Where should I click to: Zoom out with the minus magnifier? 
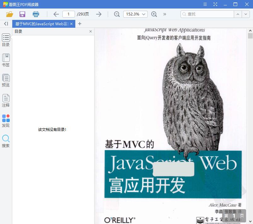coord(117,14)
